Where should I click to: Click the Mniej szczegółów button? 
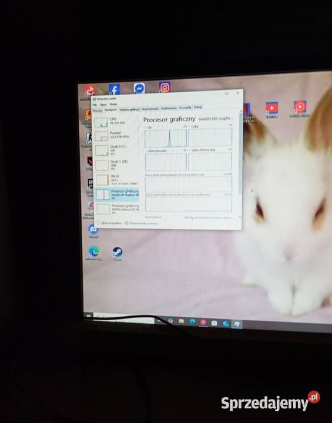[x=109, y=223]
